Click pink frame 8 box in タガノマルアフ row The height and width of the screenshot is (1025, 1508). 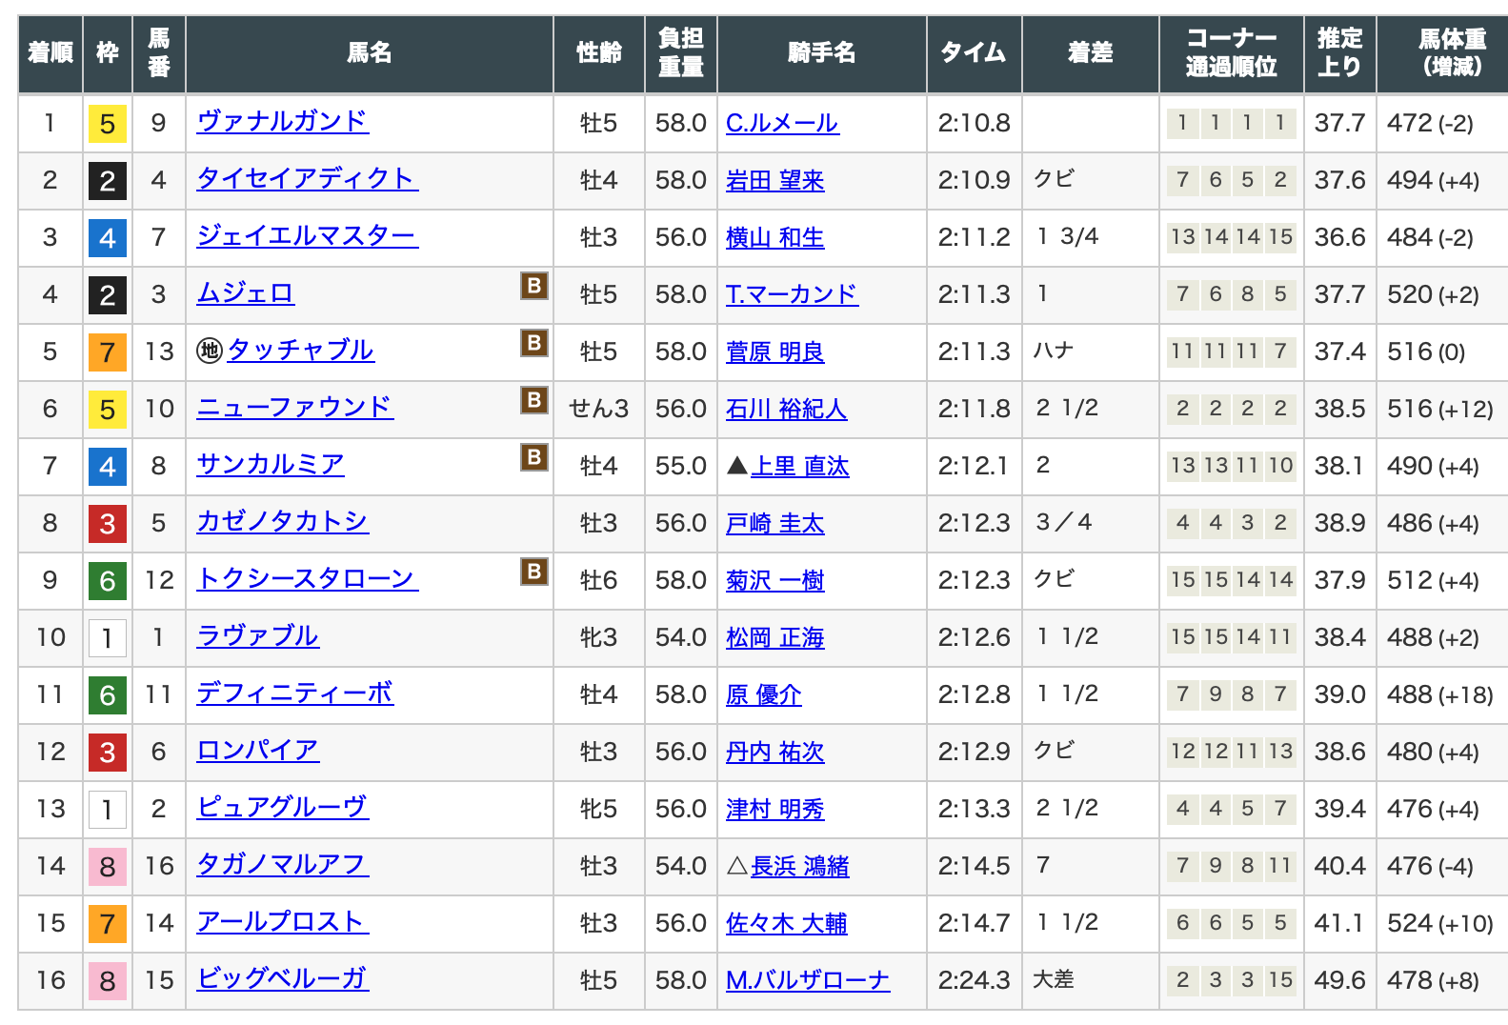pos(108,867)
